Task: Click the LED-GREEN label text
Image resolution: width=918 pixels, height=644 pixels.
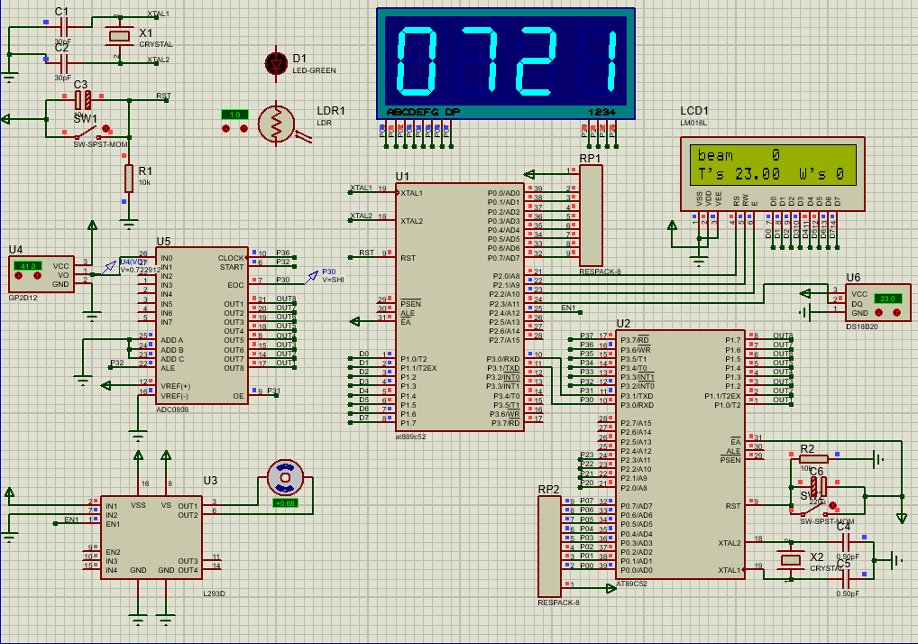Action: (x=315, y=71)
